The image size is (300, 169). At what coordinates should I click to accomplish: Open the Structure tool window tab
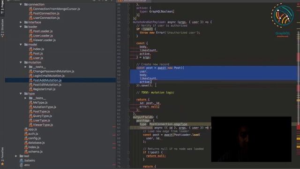(x=2, y=28)
